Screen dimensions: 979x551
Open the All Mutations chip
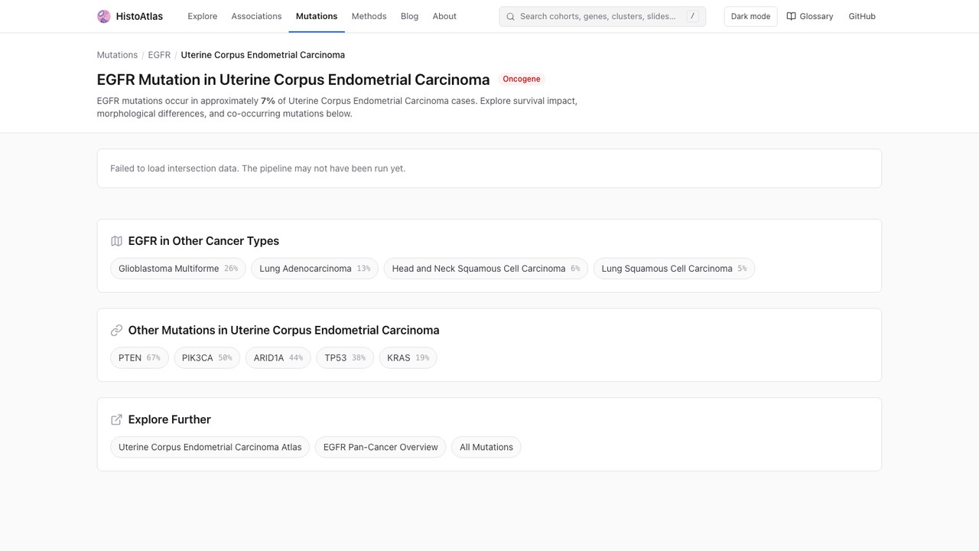(x=486, y=447)
